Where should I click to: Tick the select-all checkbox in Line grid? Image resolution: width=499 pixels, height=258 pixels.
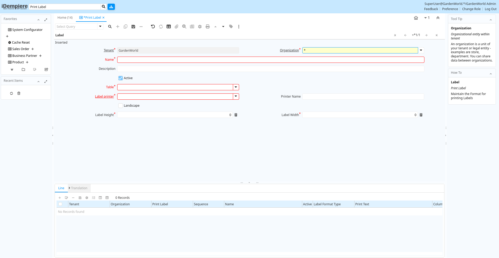coord(60,204)
